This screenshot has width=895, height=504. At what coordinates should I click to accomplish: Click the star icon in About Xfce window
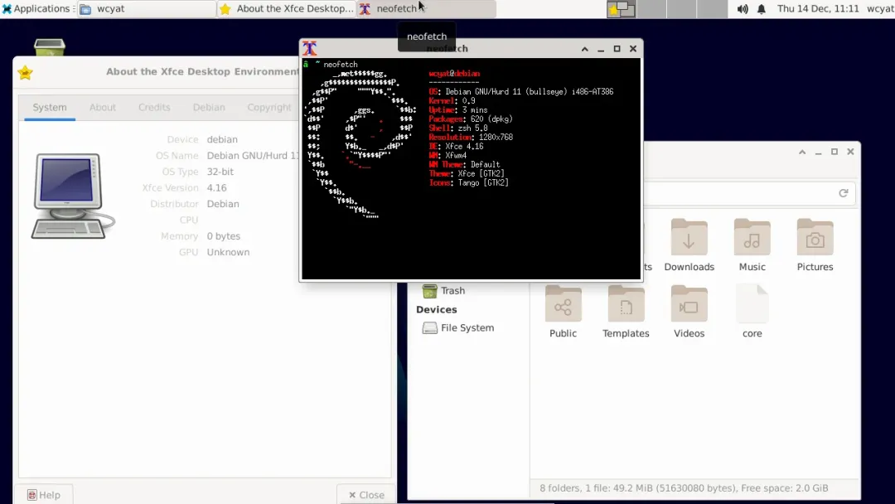click(x=25, y=72)
